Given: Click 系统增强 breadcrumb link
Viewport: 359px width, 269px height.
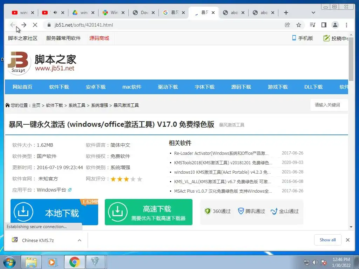Looking at the screenshot, I should (x=99, y=105).
